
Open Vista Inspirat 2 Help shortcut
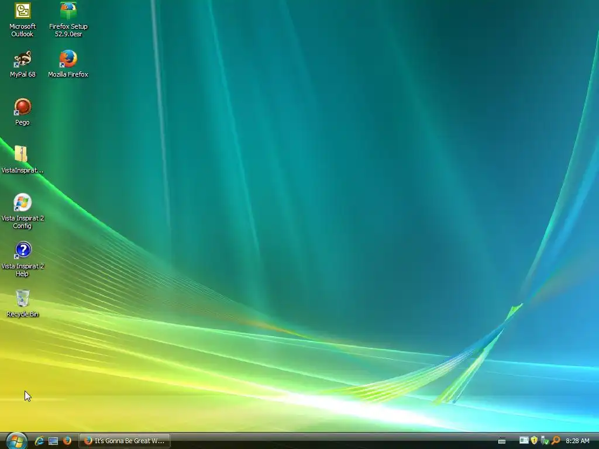click(23, 260)
